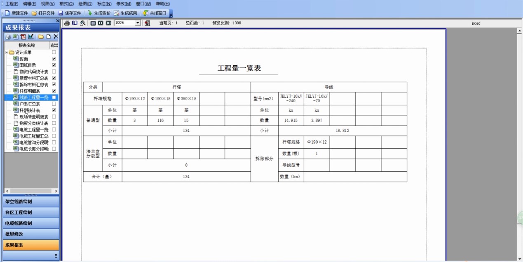Image resolution: width=523 pixels, height=262 pixels.
Task: Open the 架空线路绘制 panel tab
Action: (31, 202)
